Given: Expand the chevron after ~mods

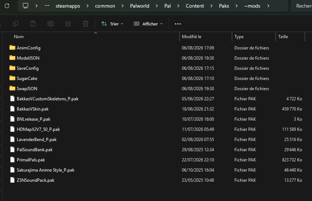Looking at the screenshot, I should 268,6.
